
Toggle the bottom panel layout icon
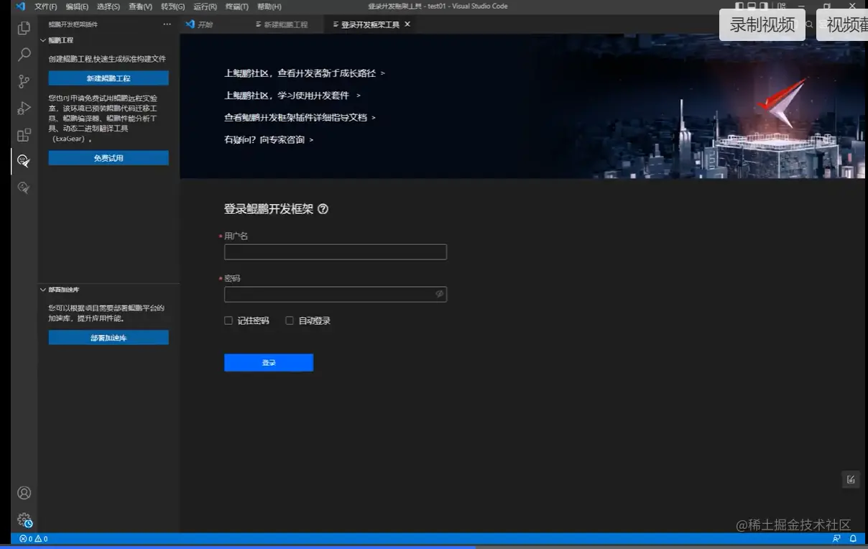coord(752,6)
